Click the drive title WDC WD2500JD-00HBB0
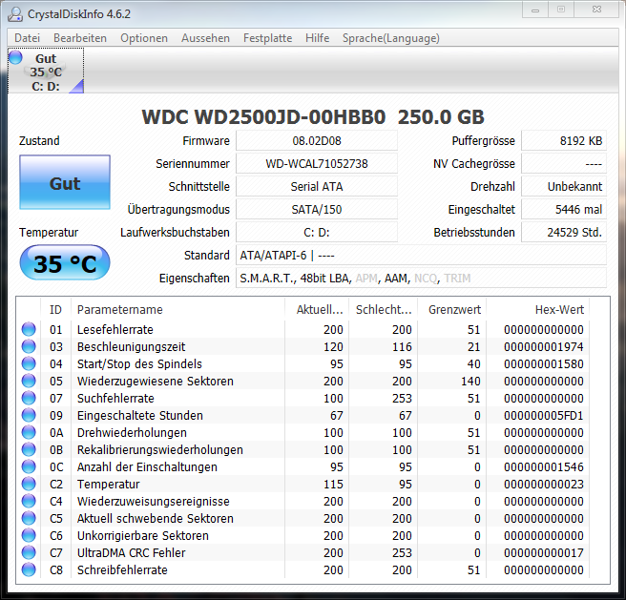This screenshot has height=600, width=626. tap(263, 117)
